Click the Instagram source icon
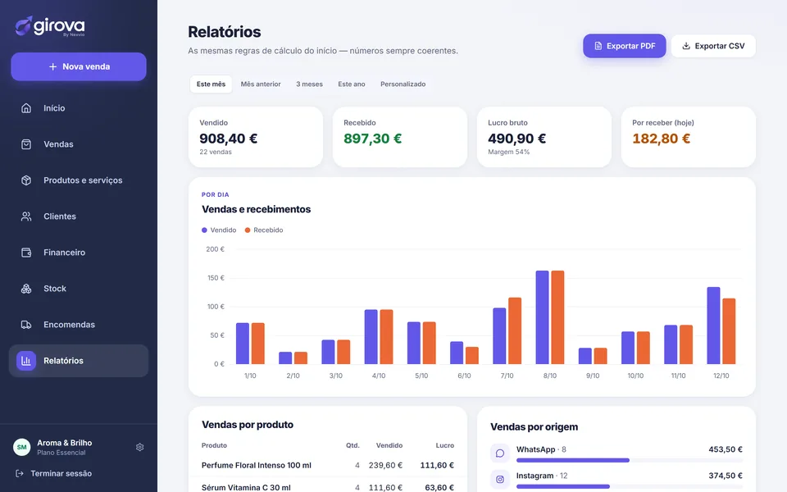Viewport: 787px width, 492px height. [500, 479]
